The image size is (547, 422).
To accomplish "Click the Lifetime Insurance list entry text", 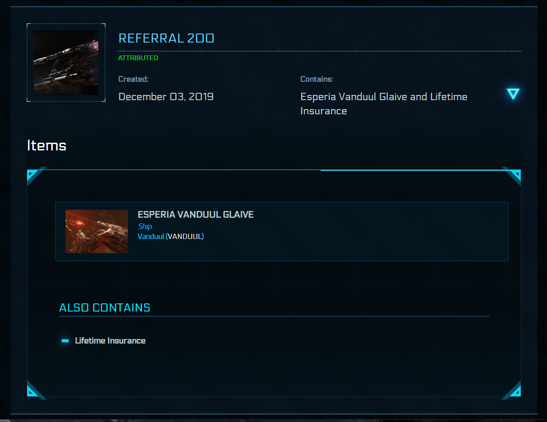I will pos(110,341).
